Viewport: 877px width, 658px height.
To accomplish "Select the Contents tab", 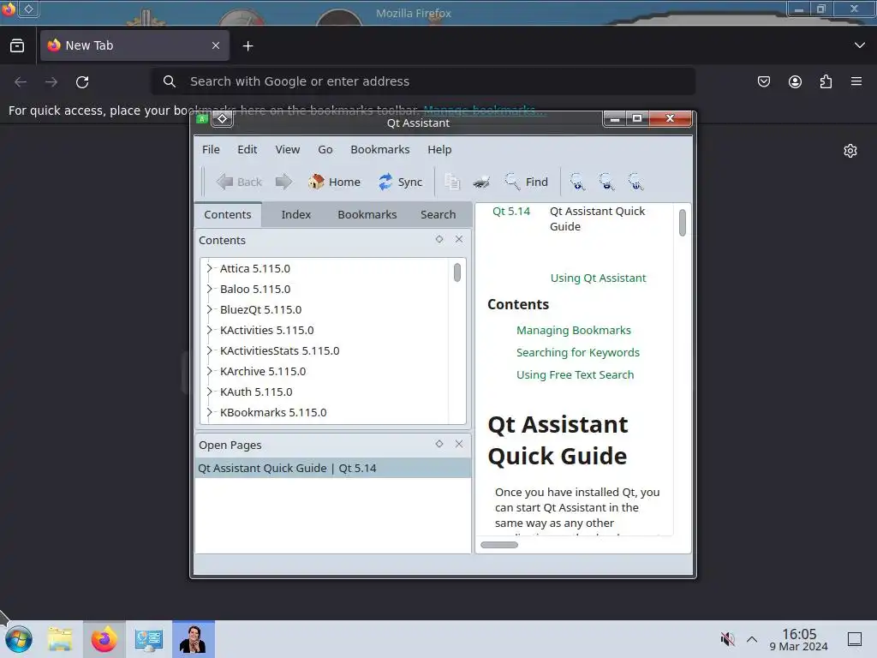I will [x=227, y=215].
